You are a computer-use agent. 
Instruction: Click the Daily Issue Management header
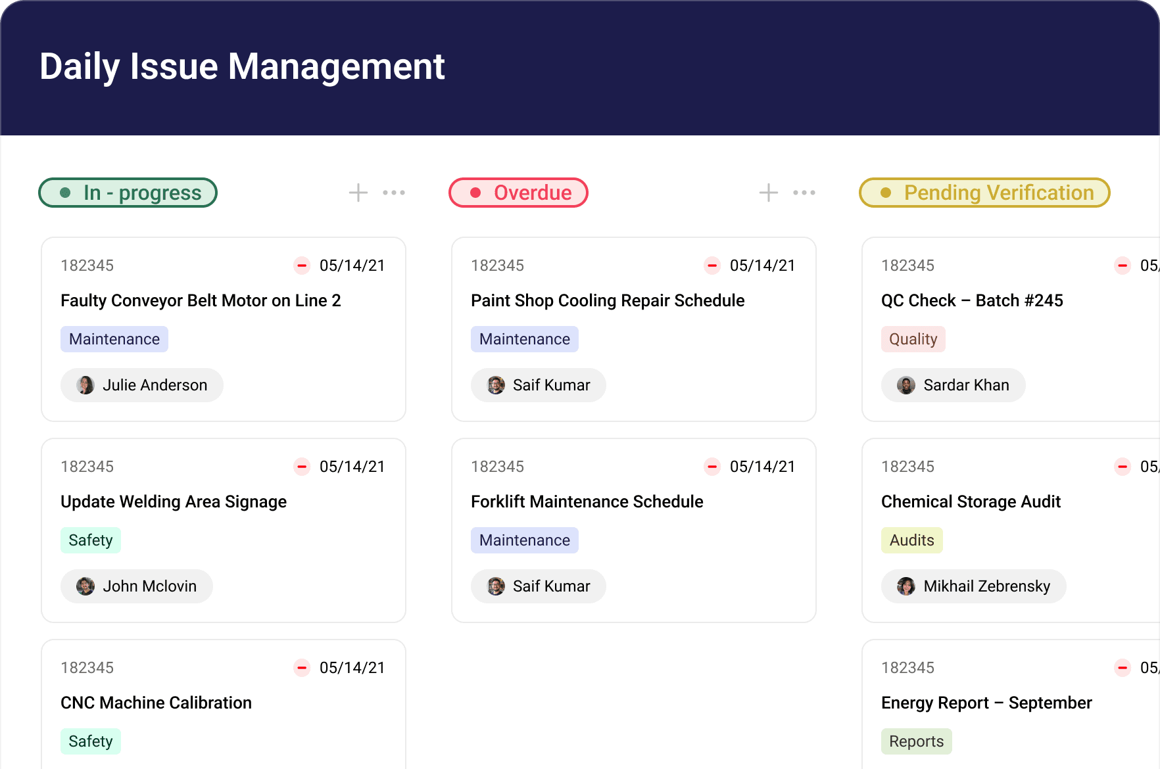[242, 66]
